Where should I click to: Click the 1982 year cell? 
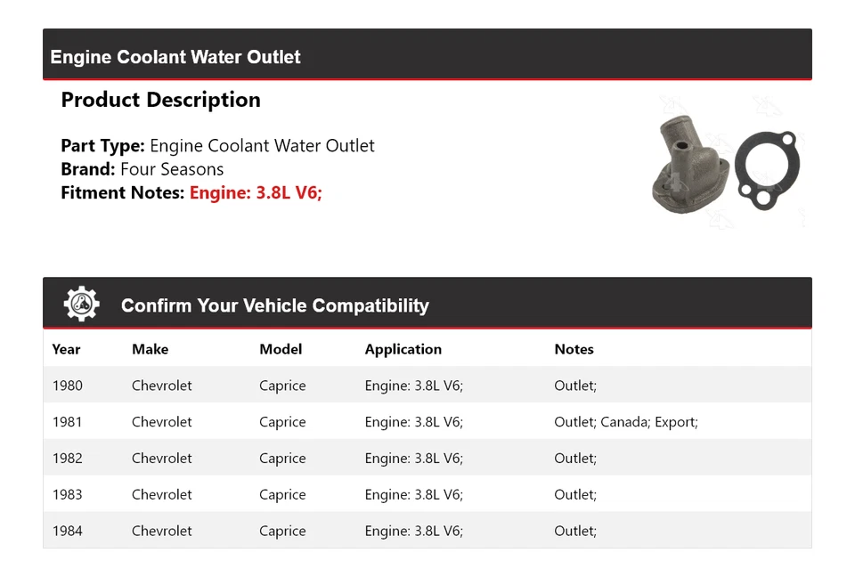pyautogui.click(x=68, y=459)
